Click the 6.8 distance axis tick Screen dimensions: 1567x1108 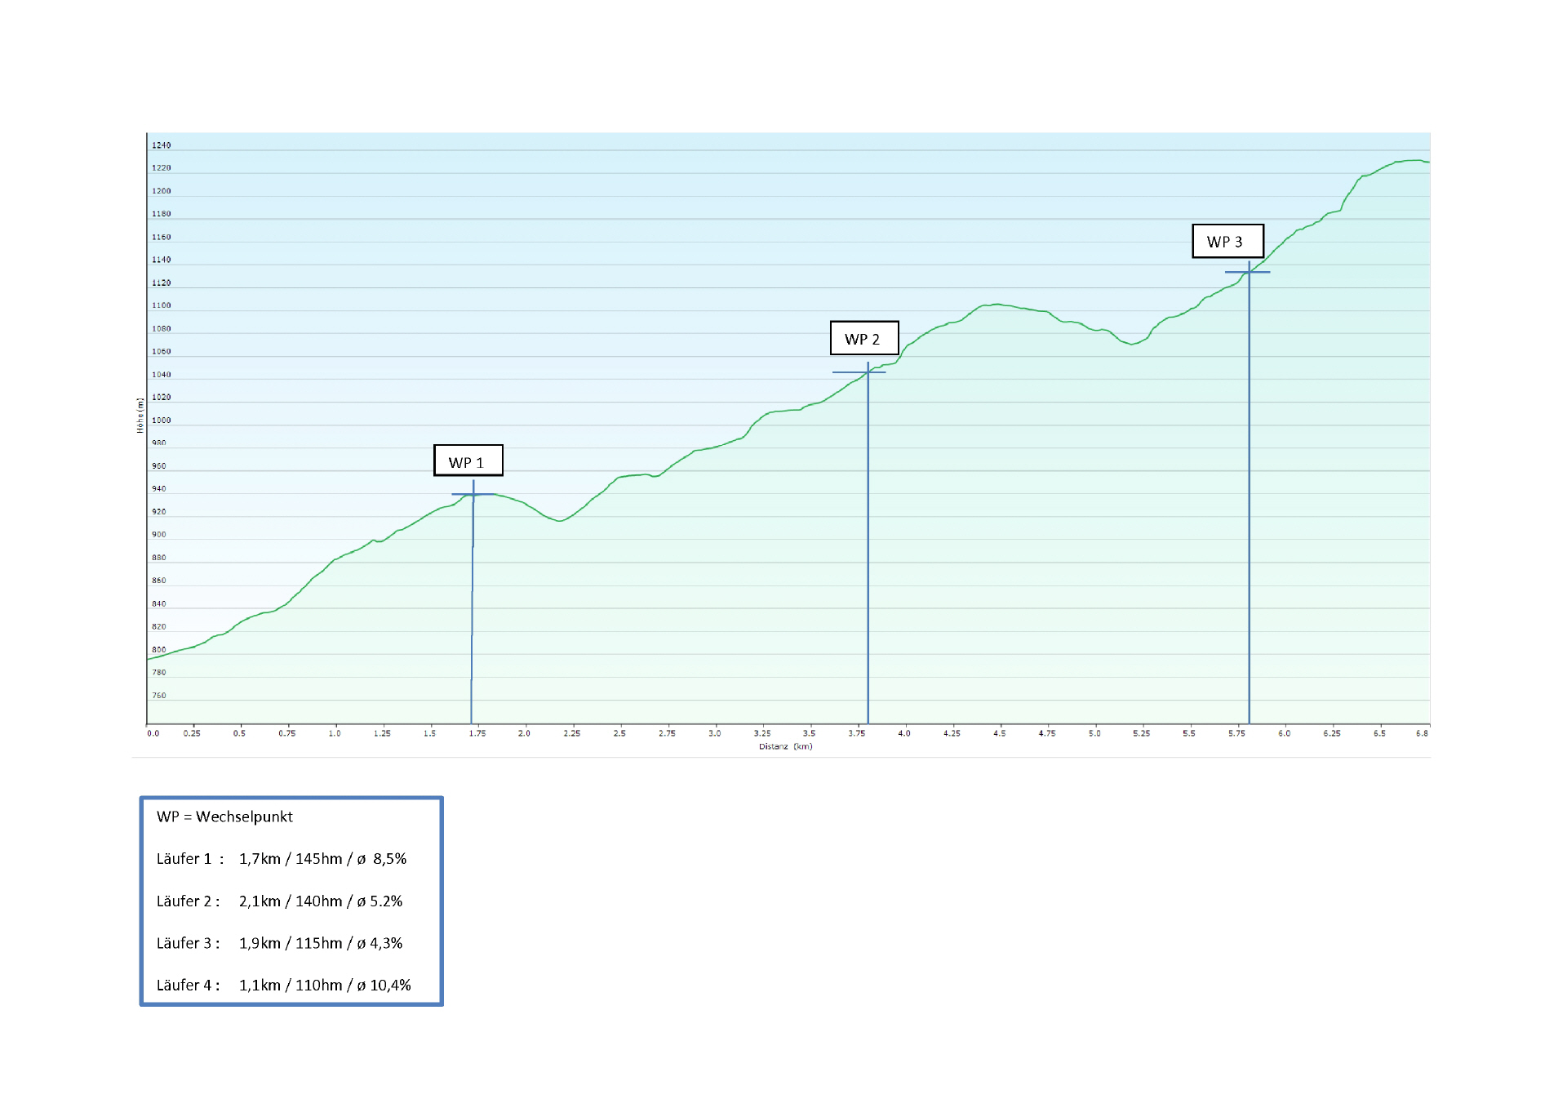[1422, 733]
